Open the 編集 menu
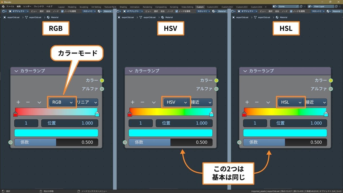 [19, 7]
